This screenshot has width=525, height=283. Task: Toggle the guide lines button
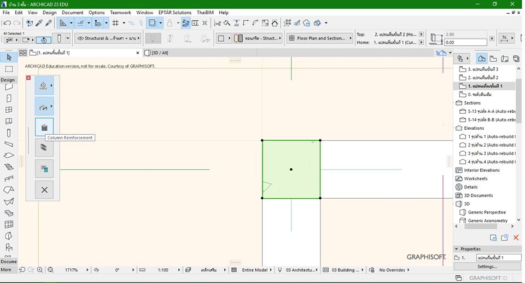(x=81, y=23)
